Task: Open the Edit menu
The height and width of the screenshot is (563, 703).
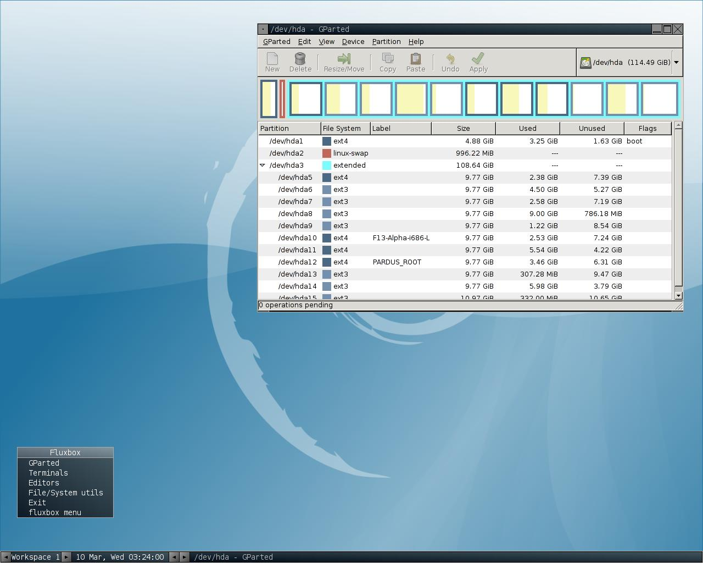Action: click(x=305, y=42)
